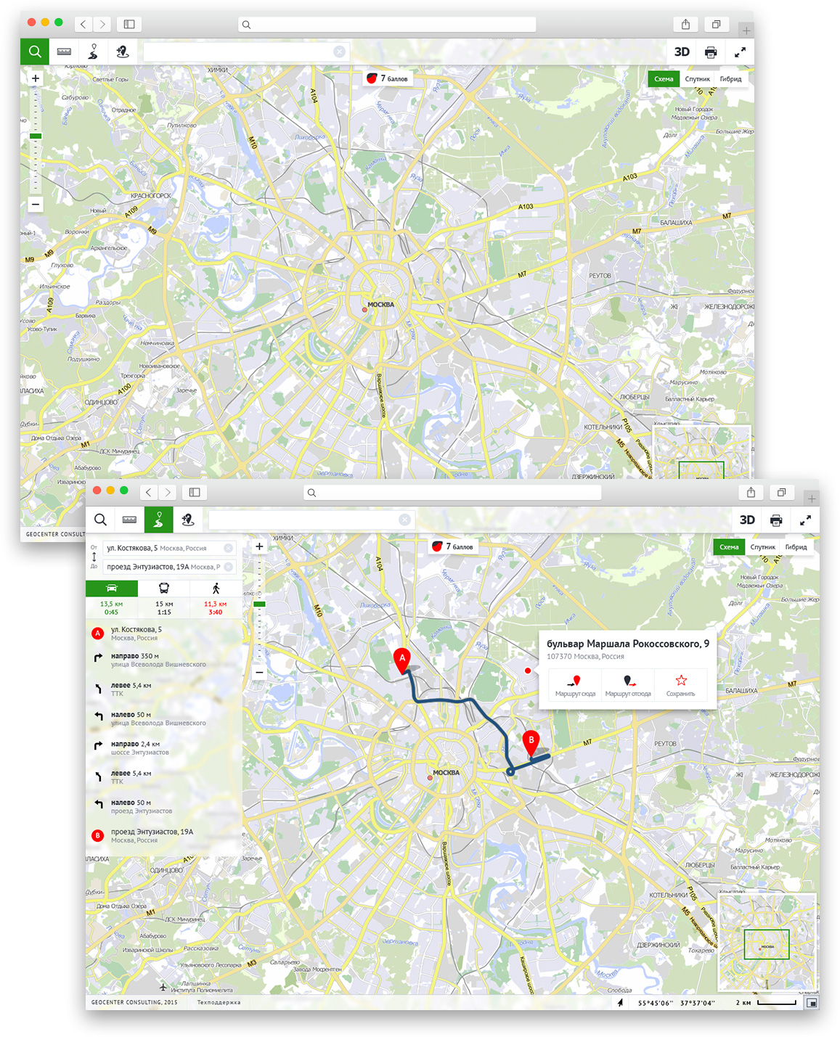Viewport: 840px width, 1037px height.
Task: Open overview minimap in front window
Action: [767, 943]
